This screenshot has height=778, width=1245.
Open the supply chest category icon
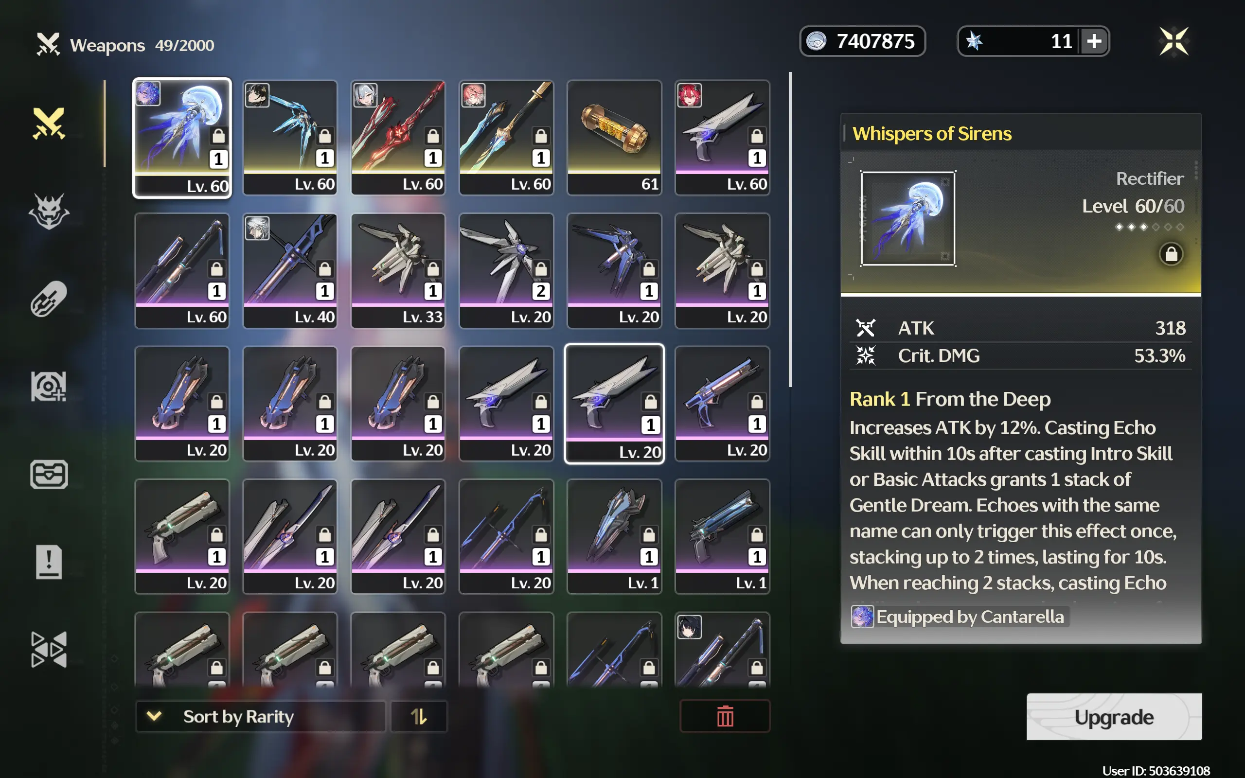coord(49,474)
